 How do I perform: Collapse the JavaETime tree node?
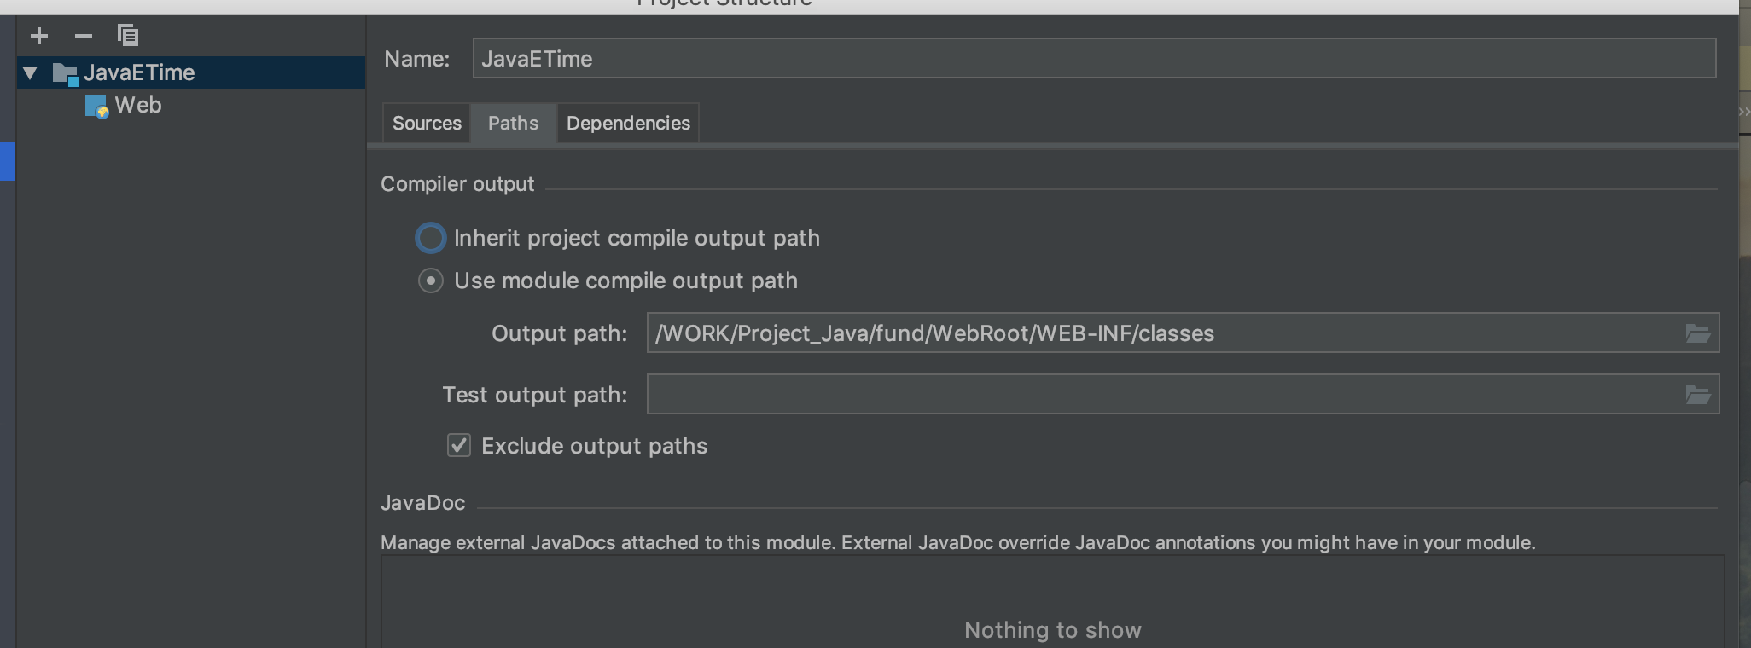coord(31,73)
